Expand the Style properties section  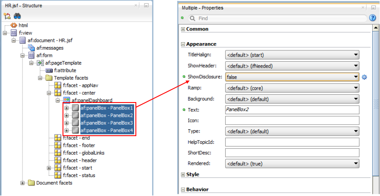[x=183, y=174]
